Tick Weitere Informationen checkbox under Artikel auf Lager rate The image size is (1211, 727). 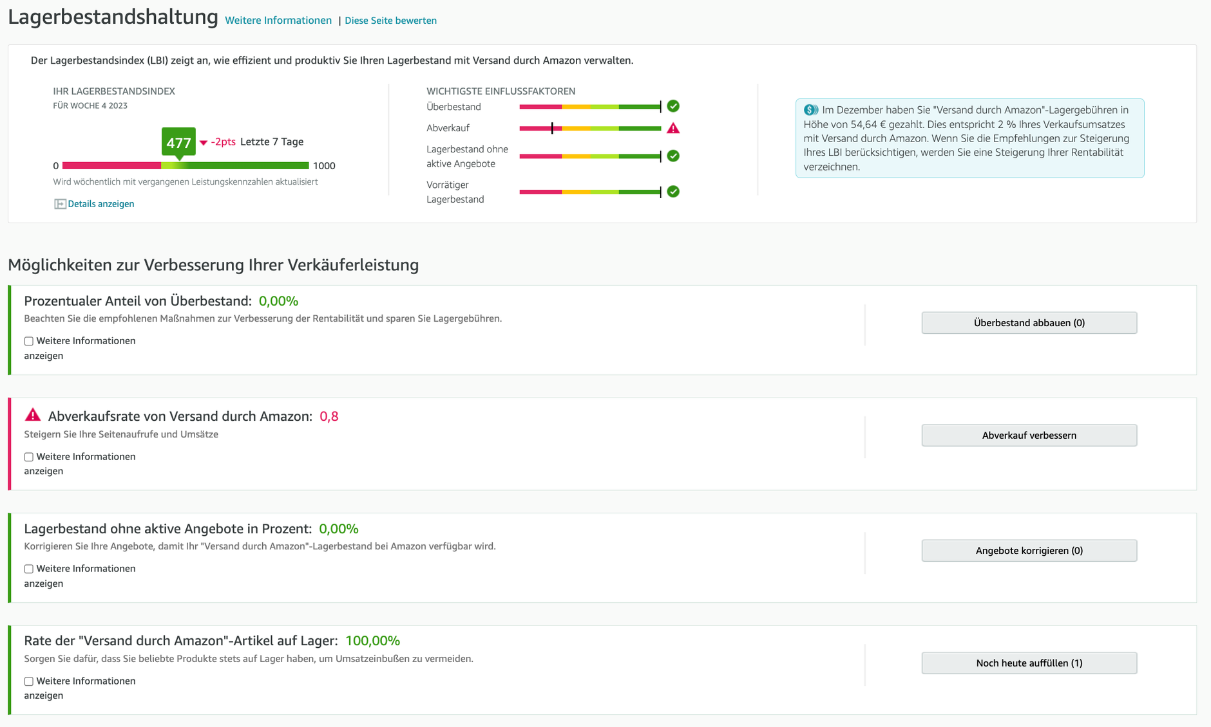click(29, 681)
